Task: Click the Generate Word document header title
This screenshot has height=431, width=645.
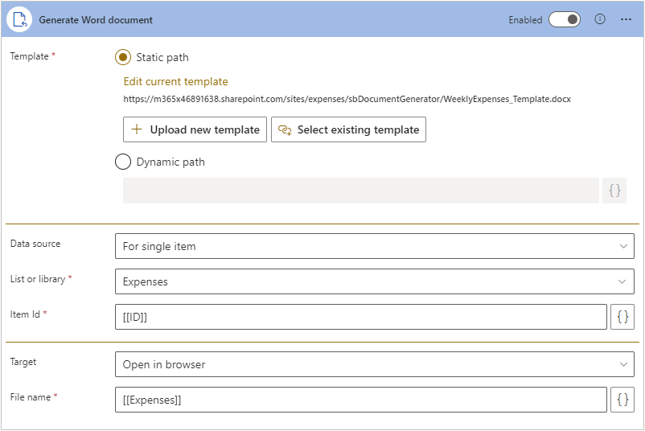Action: click(x=96, y=19)
